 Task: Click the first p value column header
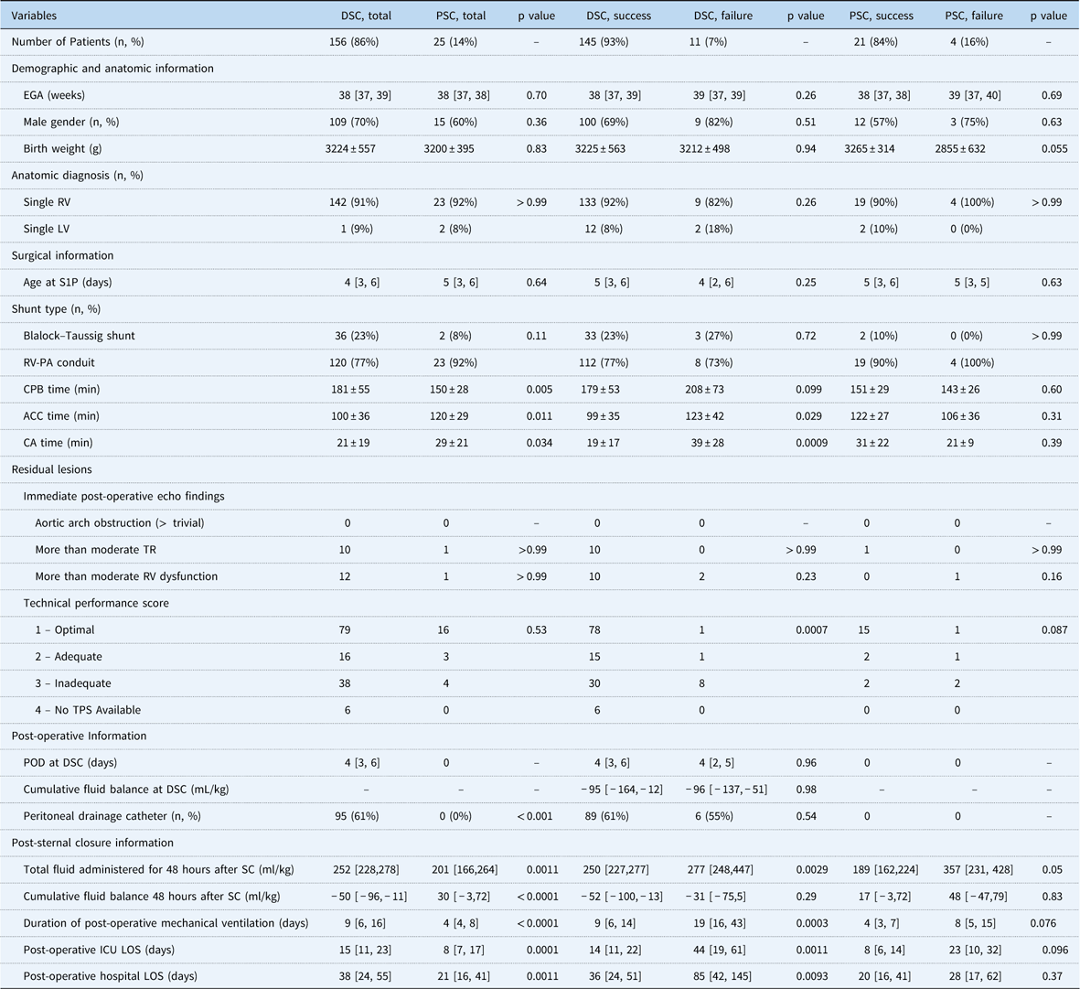(535, 15)
